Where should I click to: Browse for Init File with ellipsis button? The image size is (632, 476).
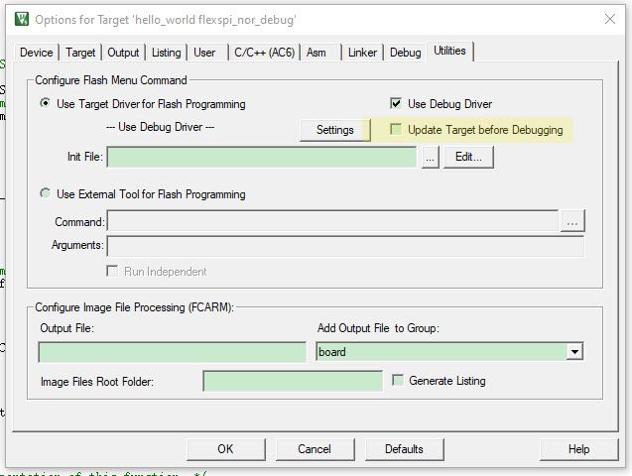coord(430,157)
